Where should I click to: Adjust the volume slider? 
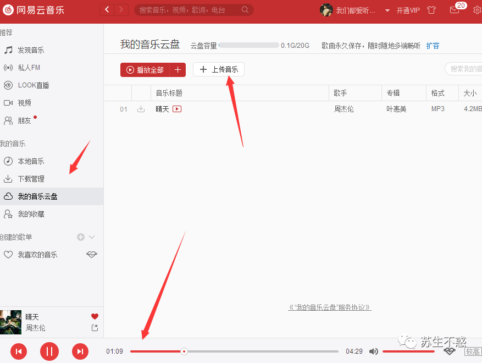408,351
